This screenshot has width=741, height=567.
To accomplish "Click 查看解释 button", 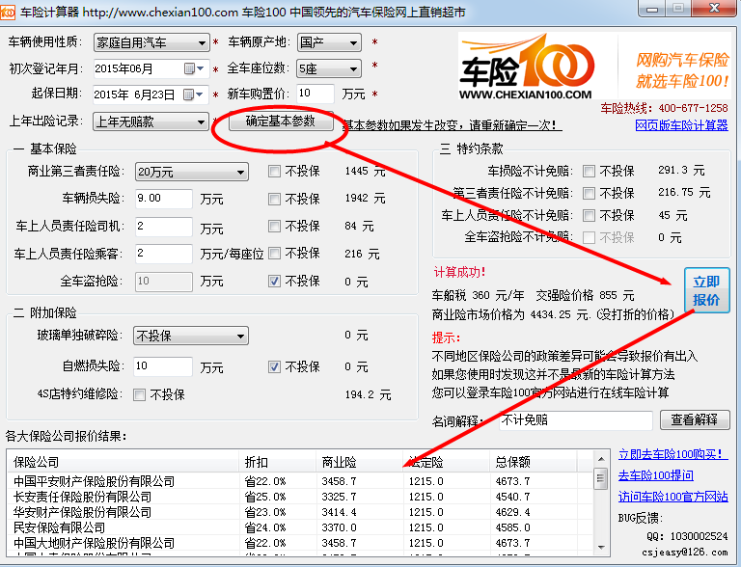I will [x=695, y=419].
